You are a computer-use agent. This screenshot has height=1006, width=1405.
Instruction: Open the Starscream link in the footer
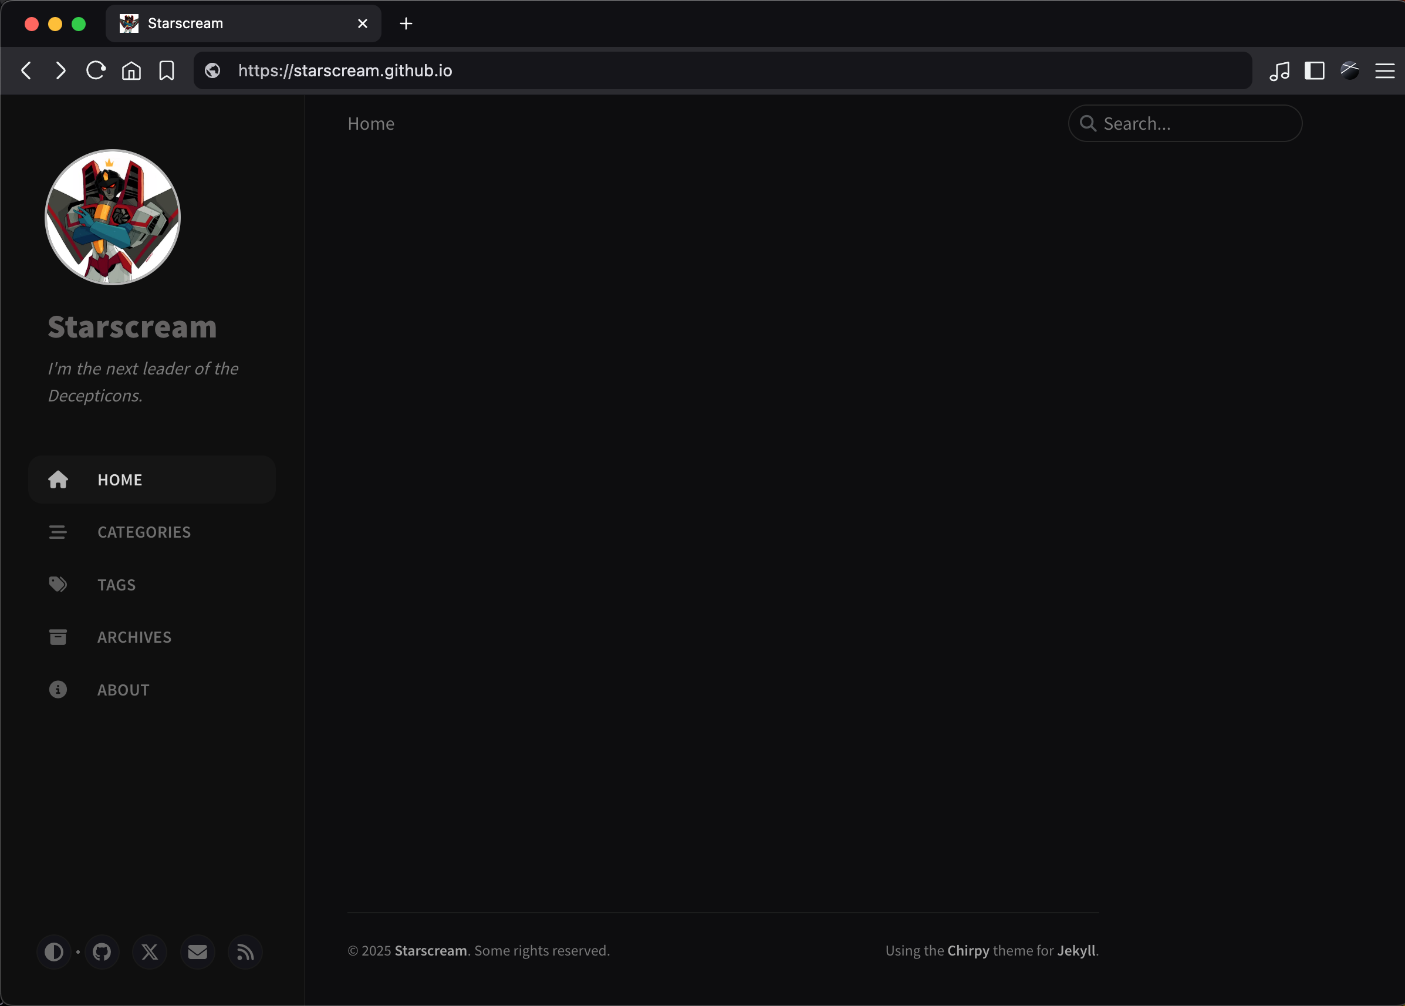click(x=431, y=950)
